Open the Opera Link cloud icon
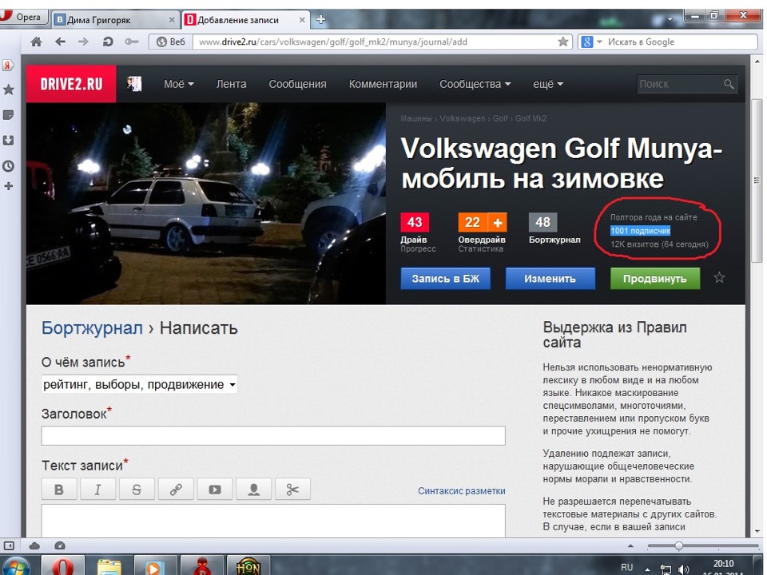Screen dimensions: 767x575 [34, 545]
